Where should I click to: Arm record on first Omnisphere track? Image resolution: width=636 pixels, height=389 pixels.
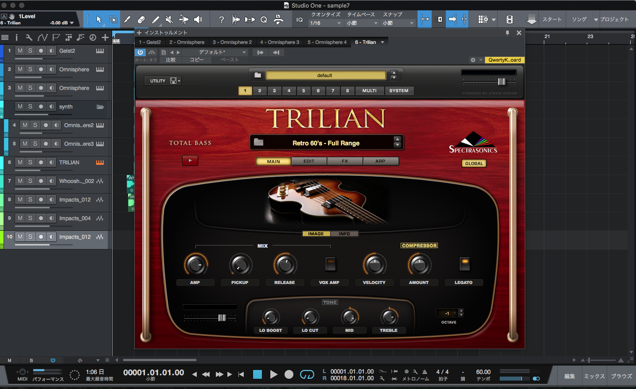pos(41,70)
